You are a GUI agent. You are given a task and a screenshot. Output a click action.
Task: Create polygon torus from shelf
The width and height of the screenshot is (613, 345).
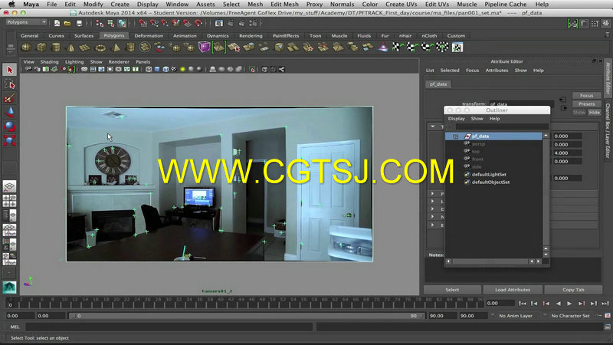(100, 48)
